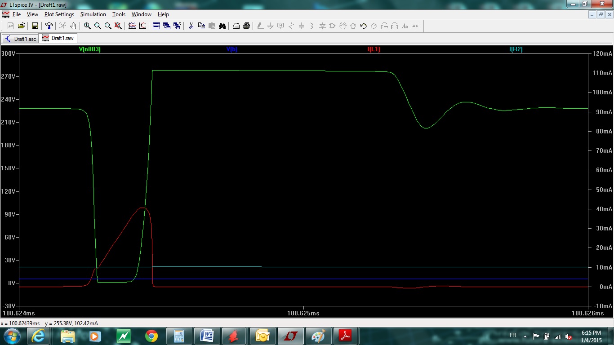Click the 100.624ms time axis label
This screenshot has width=614, height=345.
pos(19,313)
